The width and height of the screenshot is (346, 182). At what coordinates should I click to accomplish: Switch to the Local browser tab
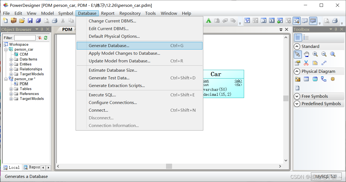point(12,167)
